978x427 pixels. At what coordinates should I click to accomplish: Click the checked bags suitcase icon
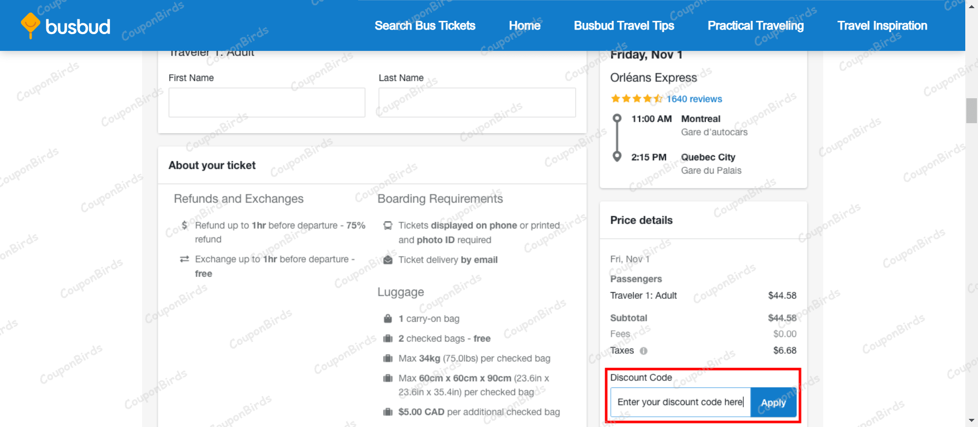[x=388, y=338]
